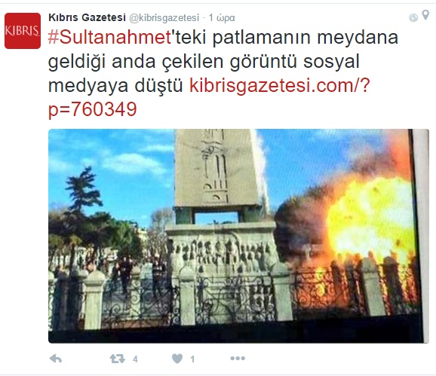Image resolution: width=436 pixels, height=376 pixels.
Task: Click the second line of the URL 'p=760349'
Action: tap(93, 109)
